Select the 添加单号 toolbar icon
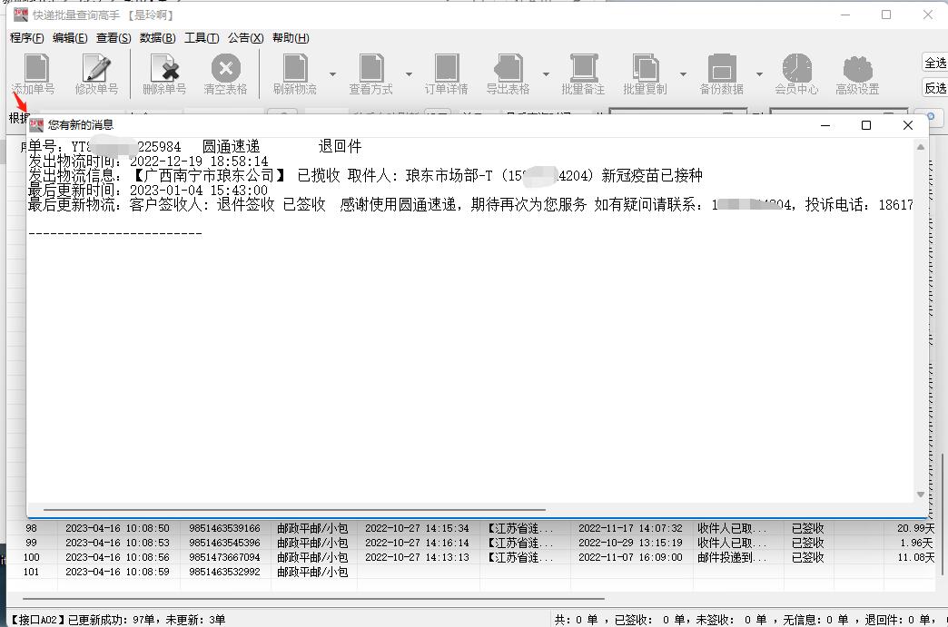The image size is (948, 627). click(35, 68)
